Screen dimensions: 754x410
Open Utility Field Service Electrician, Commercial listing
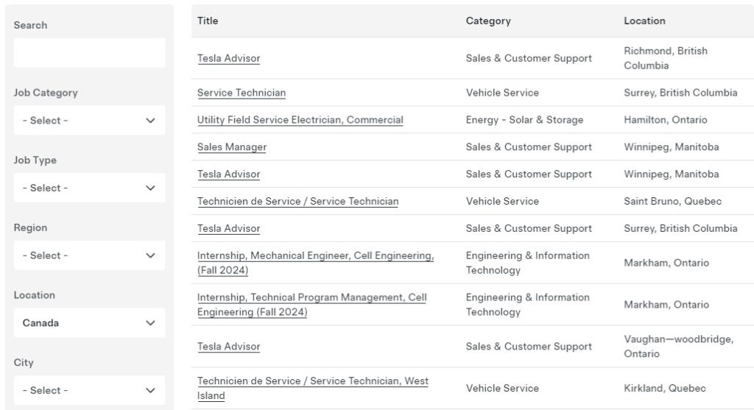300,120
